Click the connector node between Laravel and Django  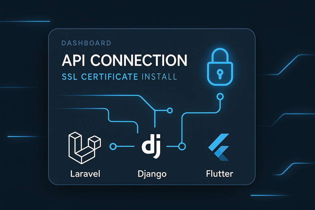(x=113, y=146)
